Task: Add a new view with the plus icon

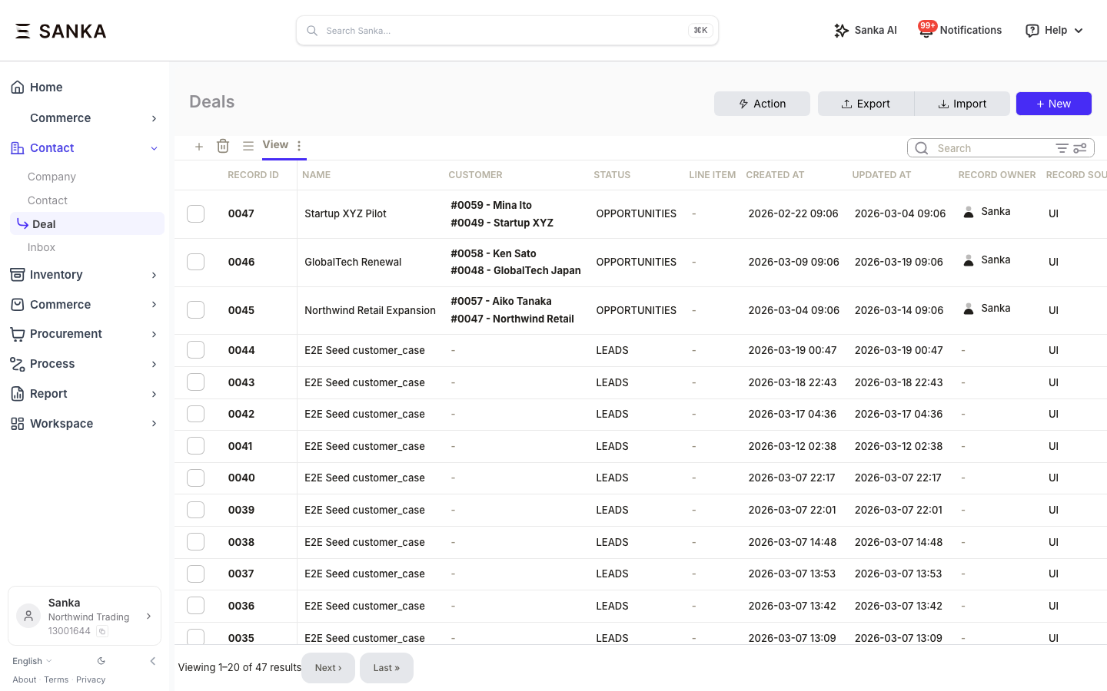Action: point(199,146)
